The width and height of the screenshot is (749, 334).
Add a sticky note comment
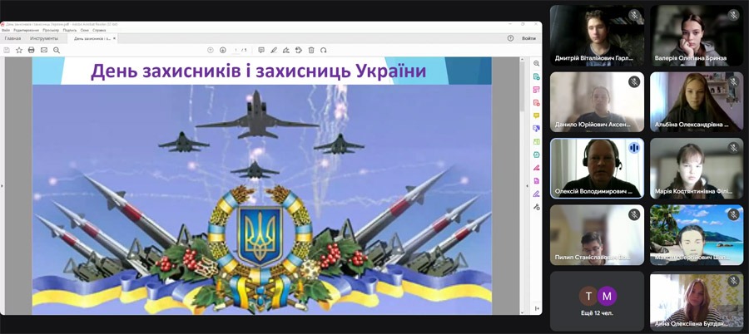coord(261,50)
